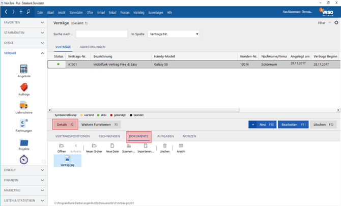Click the Suche nach input field
Screen dimensions: 341x206
(102, 34)
